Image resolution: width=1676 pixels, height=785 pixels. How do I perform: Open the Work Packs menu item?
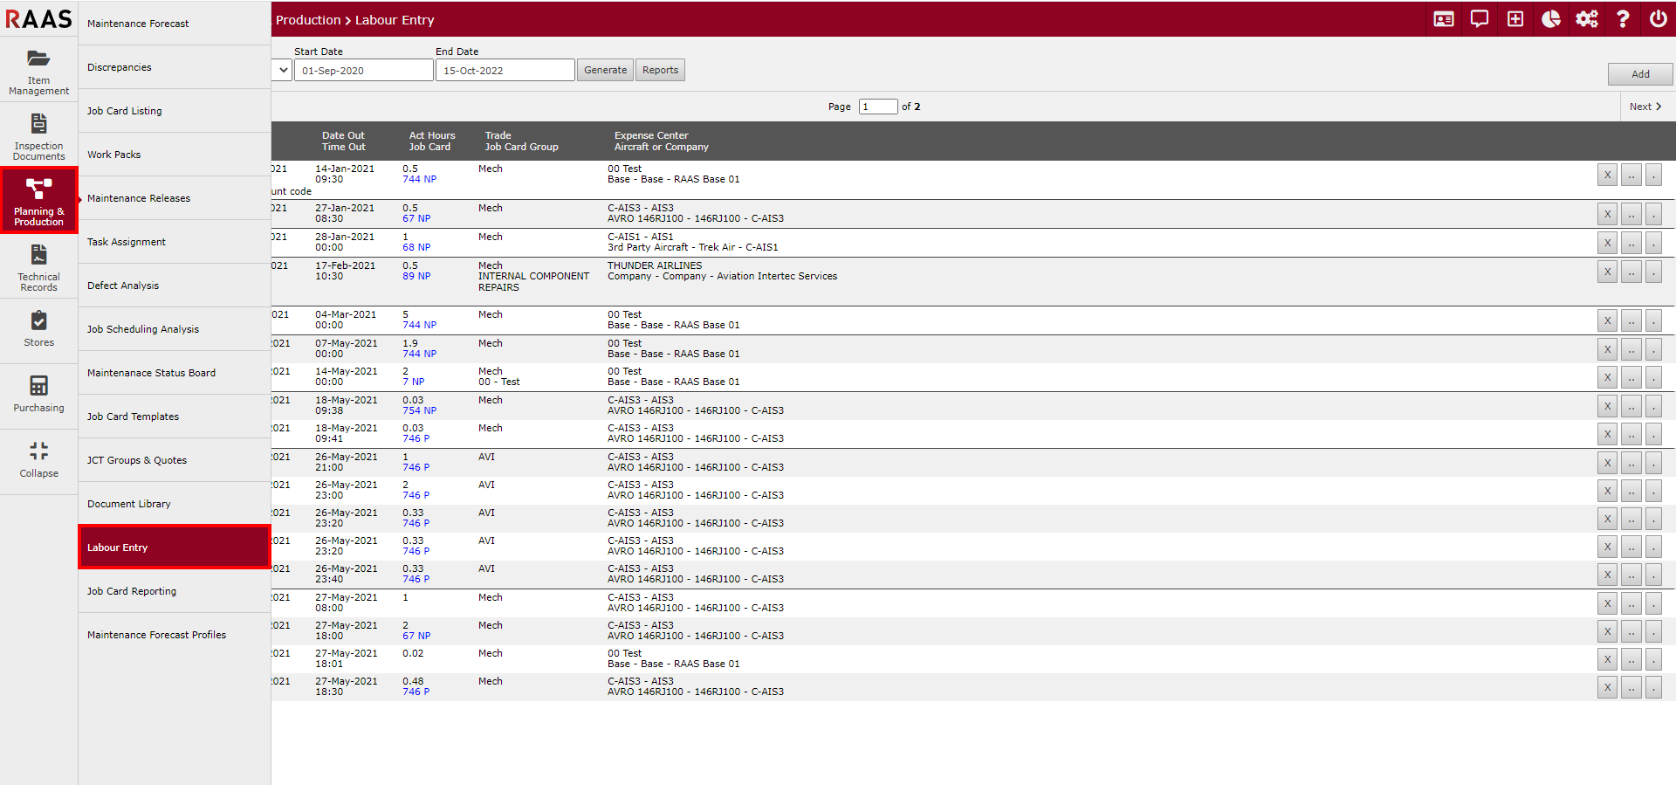(x=113, y=155)
